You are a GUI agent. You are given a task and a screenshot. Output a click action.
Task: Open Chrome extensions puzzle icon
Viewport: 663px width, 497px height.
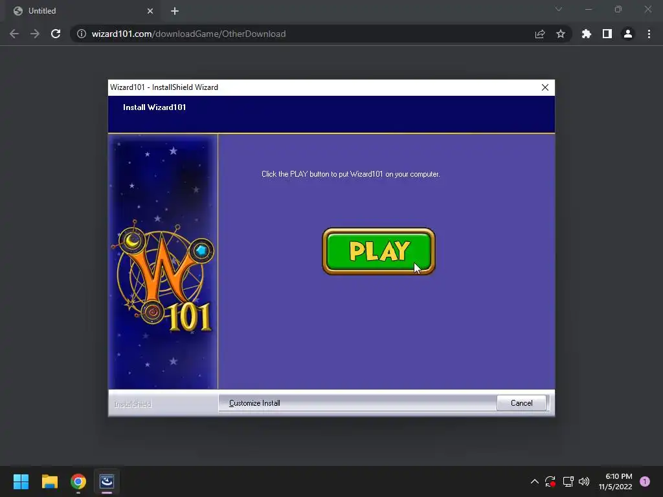coord(587,34)
